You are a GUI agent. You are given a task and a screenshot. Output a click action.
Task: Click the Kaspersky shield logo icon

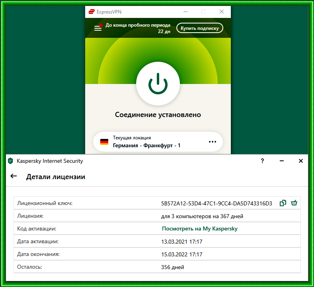pos(10,161)
